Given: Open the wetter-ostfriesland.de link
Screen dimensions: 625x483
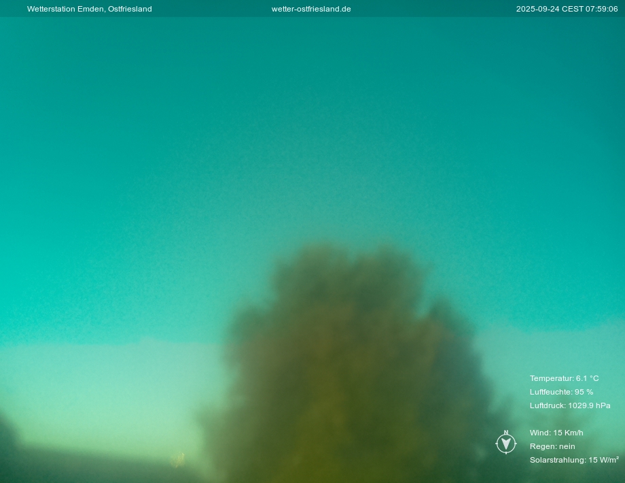Looking at the screenshot, I should pyautogui.click(x=311, y=9).
